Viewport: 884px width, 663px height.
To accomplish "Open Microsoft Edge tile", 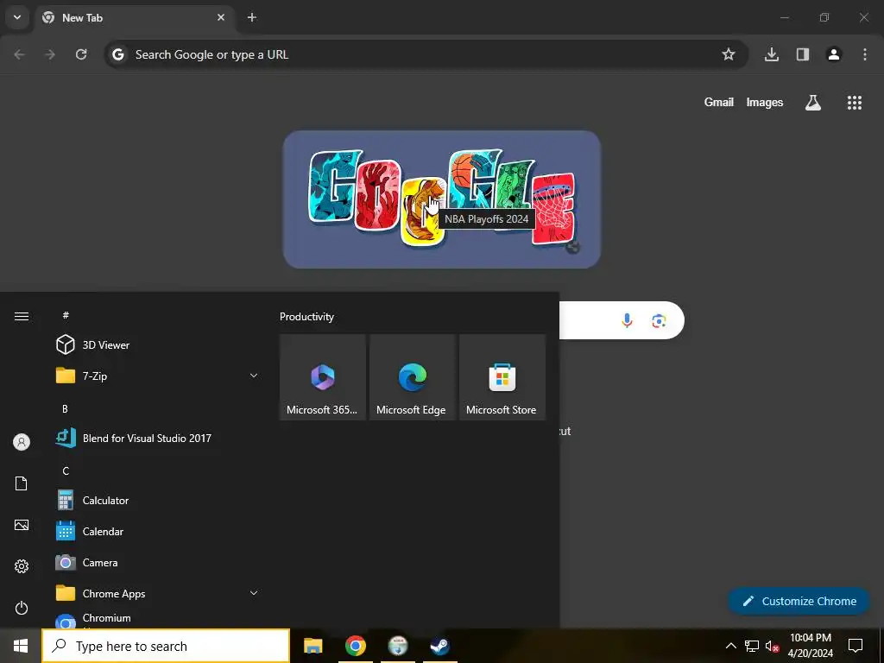I will (x=412, y=377).
